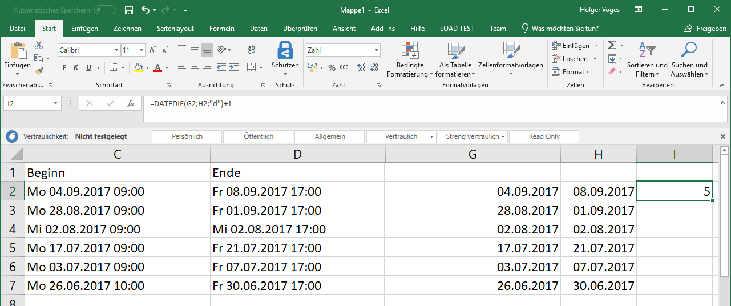
Task: Click the AutoSum sigma icon
Action: (612, 45)
